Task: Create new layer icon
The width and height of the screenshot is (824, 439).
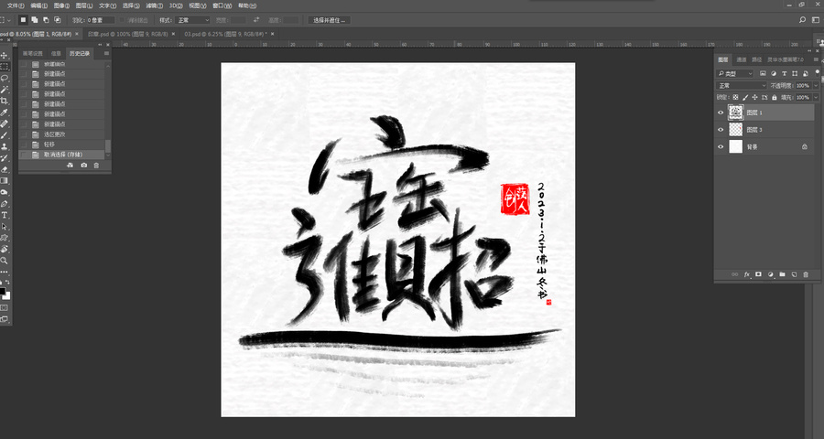Action: pos(794,274)
